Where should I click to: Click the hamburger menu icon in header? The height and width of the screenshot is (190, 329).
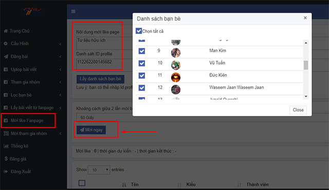(x=73, y=11)
